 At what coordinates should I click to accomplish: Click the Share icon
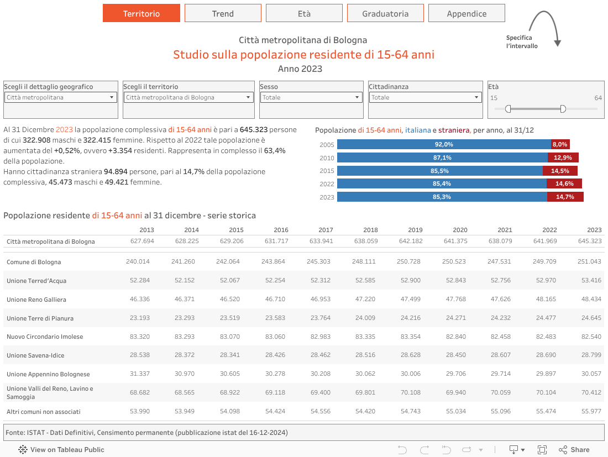574,450
